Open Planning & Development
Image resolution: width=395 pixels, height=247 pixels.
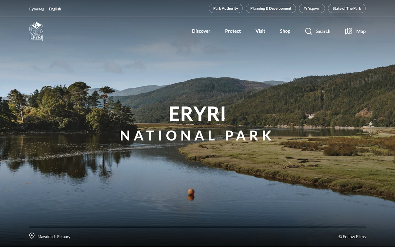[271, 8]
